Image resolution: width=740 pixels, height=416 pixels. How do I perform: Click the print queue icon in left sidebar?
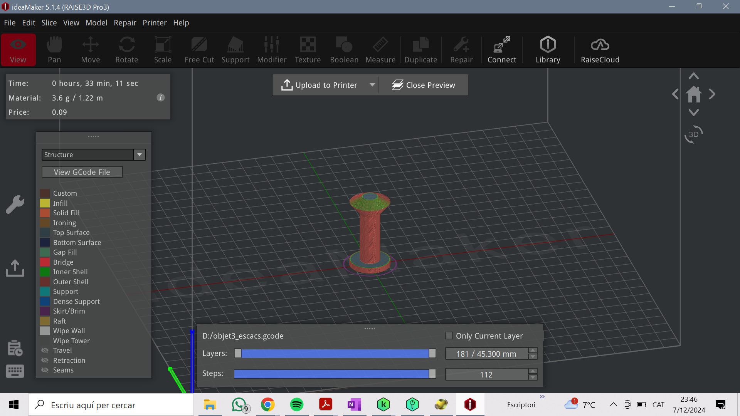(x=15, y=348)
